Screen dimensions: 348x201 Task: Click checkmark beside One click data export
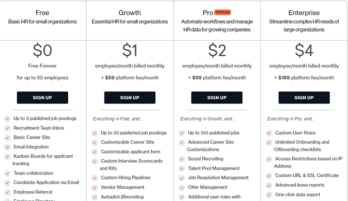pyautogui.click(x=269, y=195)
